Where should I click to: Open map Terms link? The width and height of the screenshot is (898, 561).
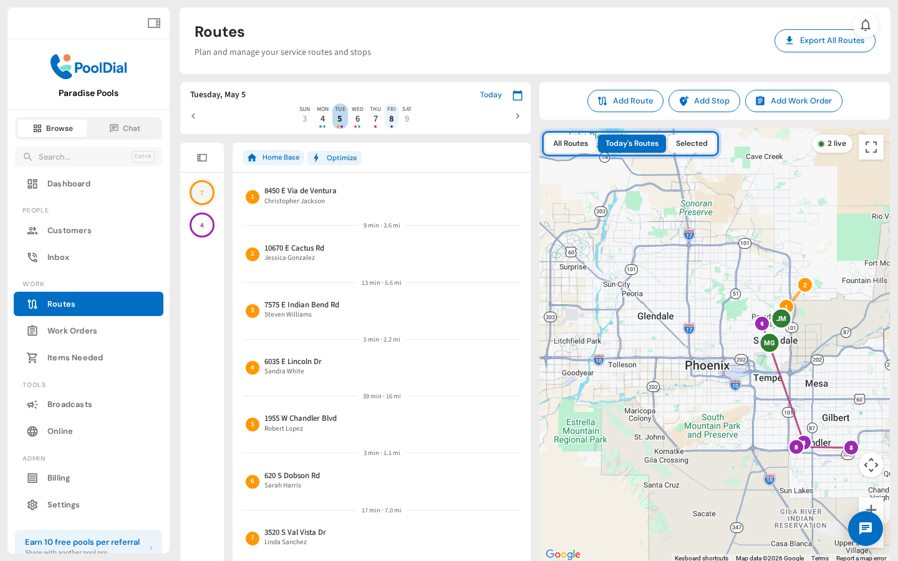pos(820,558)
